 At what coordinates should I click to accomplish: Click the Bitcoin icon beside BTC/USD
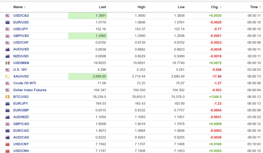point(7,97)
